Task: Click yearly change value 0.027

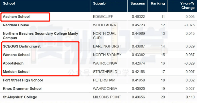Action: coord(190,89)
